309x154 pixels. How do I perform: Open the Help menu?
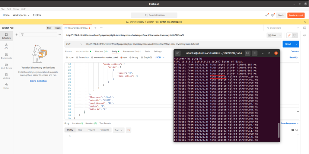(x=23, y=9)
